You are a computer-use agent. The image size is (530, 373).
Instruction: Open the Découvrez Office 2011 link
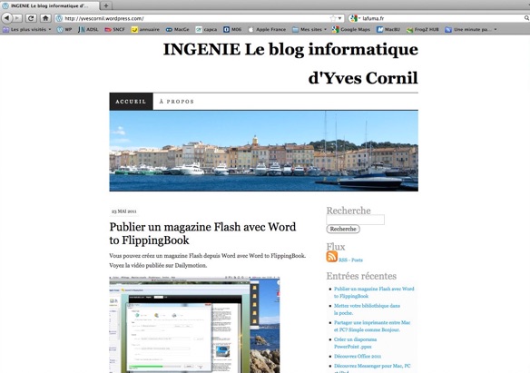click(x=358, y=356)
